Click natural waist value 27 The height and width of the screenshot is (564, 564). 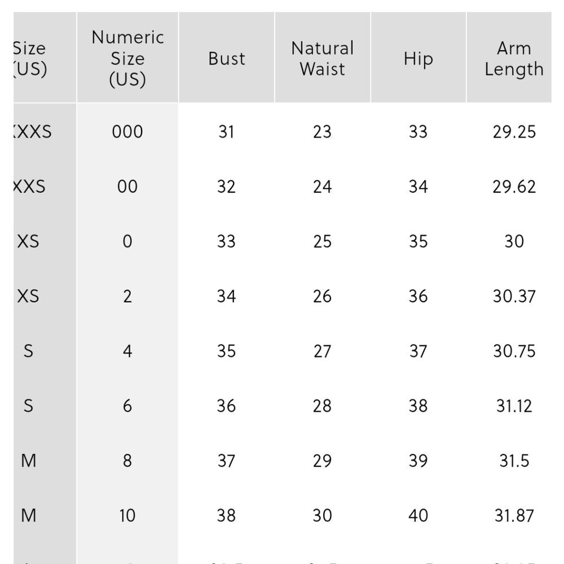[323, 351]
